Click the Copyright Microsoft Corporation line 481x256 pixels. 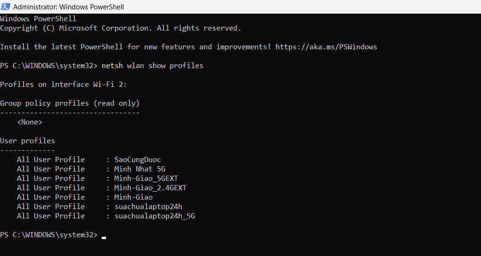121,28
